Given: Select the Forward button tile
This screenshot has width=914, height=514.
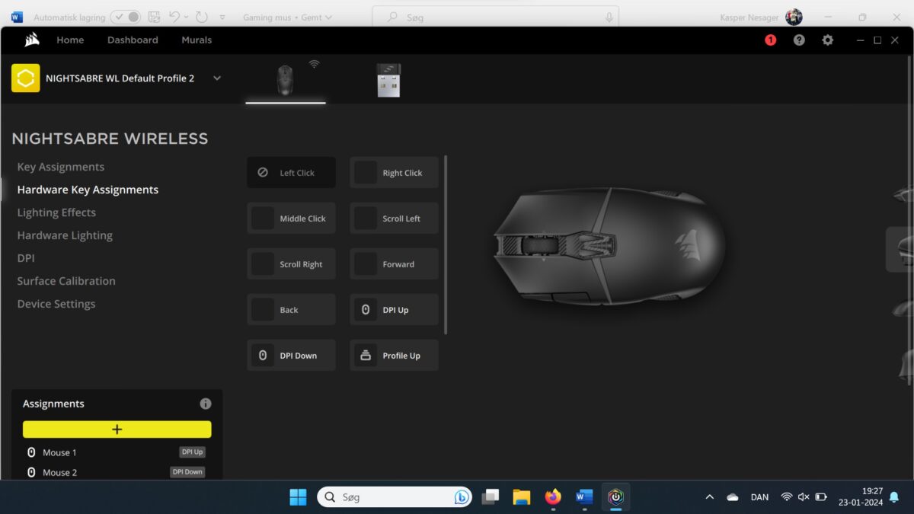Looking at the screenshot, I should pos(394,264).
